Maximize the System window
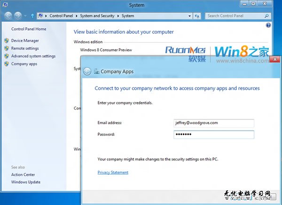This screenshot has width=282, height=205. [x=253, y=4]
